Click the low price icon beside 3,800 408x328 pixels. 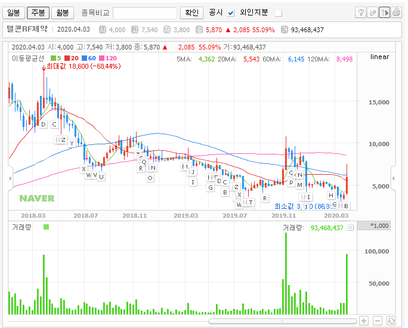tap(167, 30)
